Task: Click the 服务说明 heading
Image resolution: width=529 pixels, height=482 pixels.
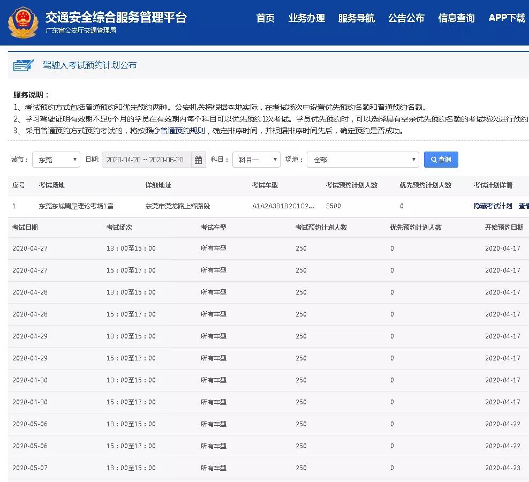Action: click(x=31, y=95)
